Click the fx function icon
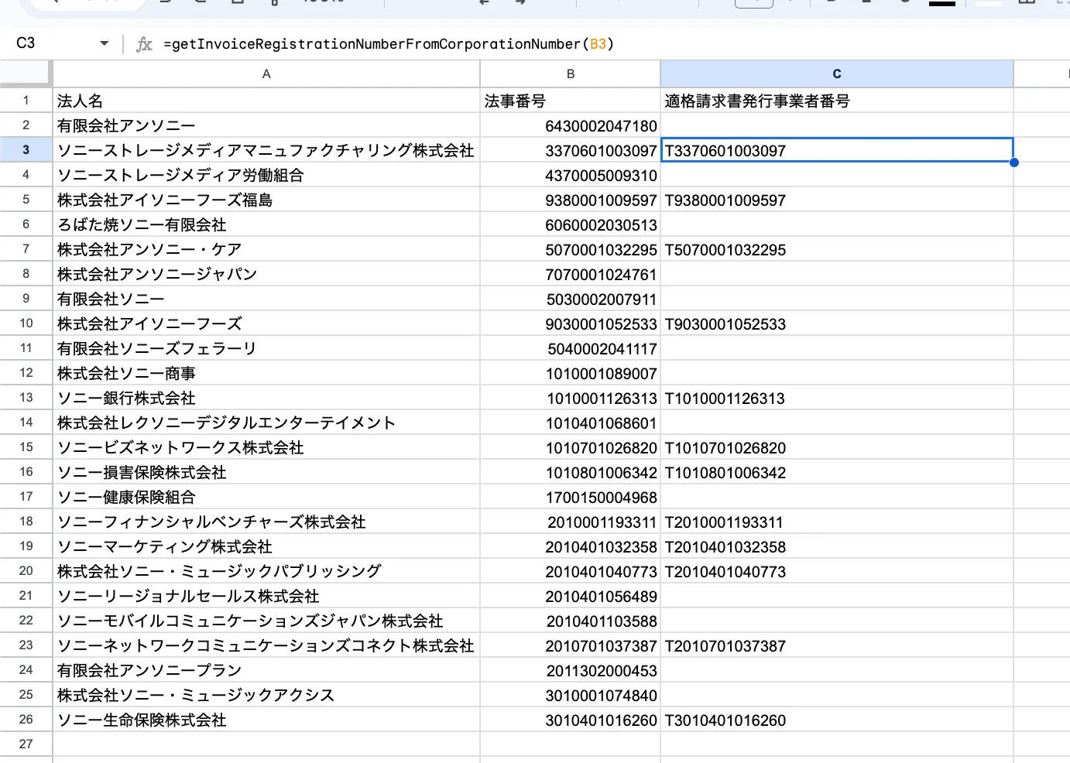Screen dimensions: 1070x763 click(144, 44)
